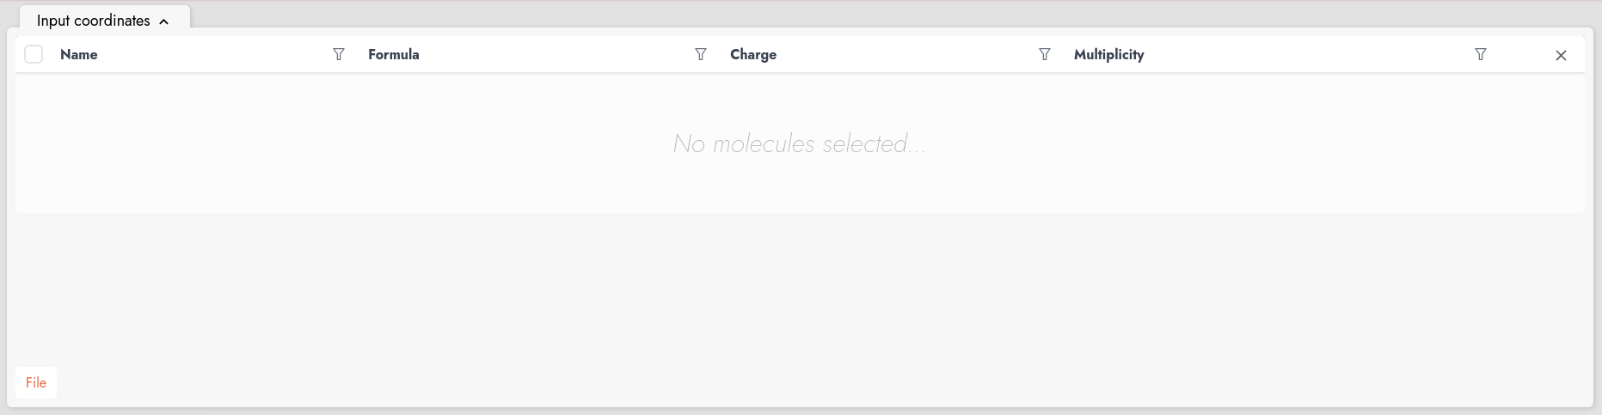Click the blank header space left of the X
The height and width of the screenshot is (415, 1602).
click(x=1522, y=54)
